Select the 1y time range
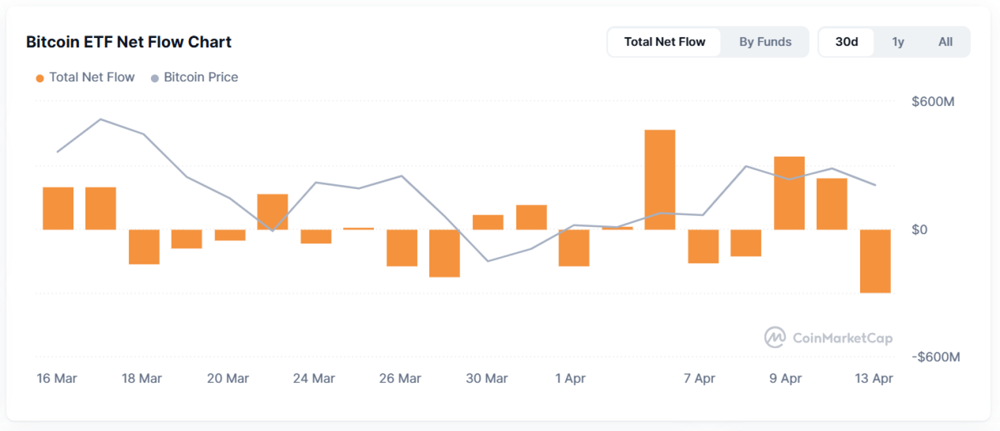 point(898,42)
